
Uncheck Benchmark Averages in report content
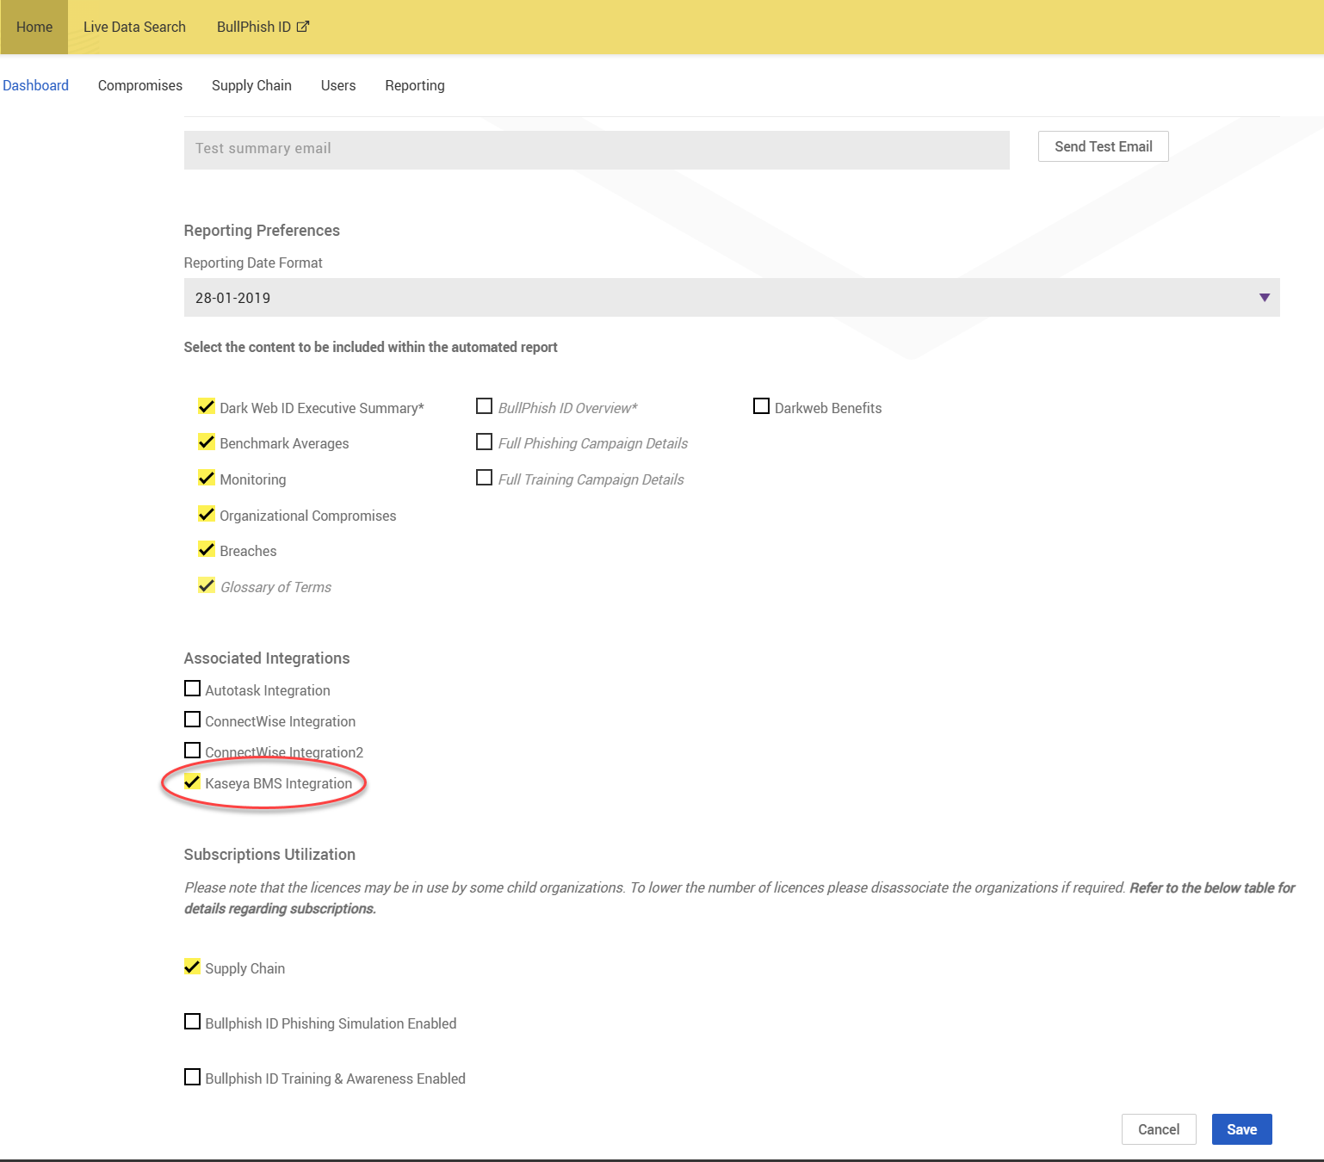tap(207, 442)
